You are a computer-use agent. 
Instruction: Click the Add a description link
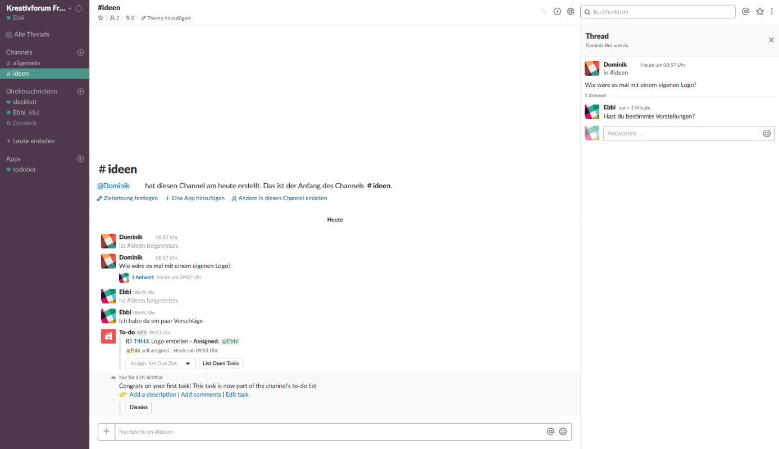tap(152, 394)
